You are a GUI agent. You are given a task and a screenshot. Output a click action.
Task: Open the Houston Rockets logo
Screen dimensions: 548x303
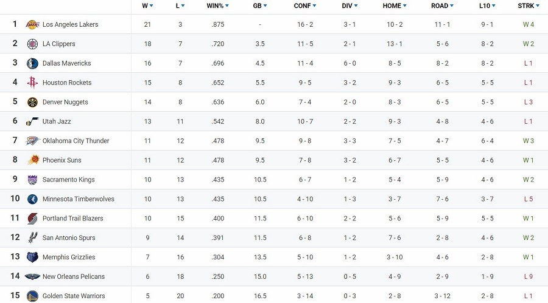[x=32, y=83]
